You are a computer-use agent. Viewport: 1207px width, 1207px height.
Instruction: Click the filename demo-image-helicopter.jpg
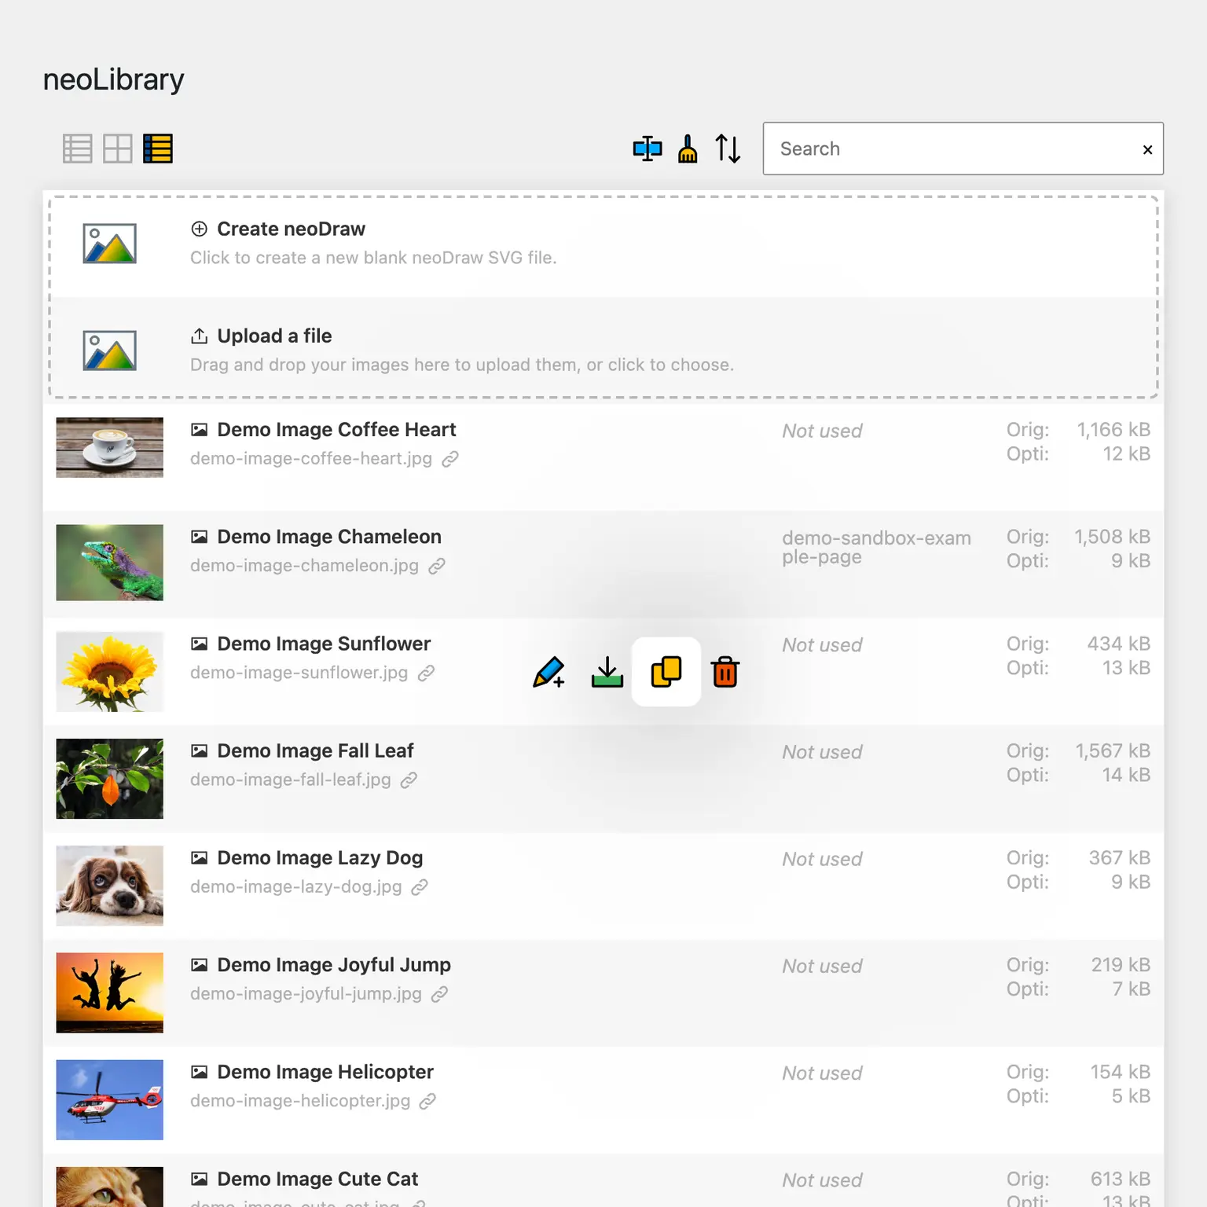point(300,1101)
